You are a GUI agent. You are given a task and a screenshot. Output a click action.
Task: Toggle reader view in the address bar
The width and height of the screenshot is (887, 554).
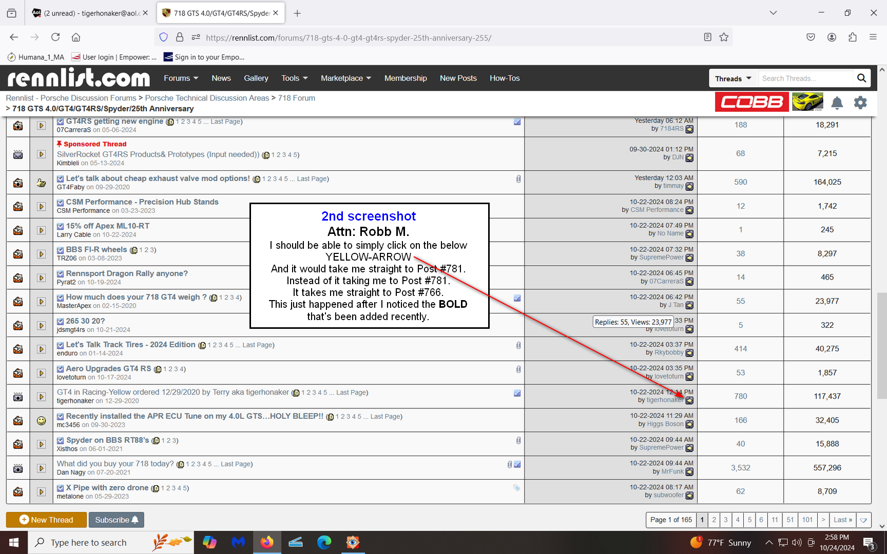pos(707,37)
